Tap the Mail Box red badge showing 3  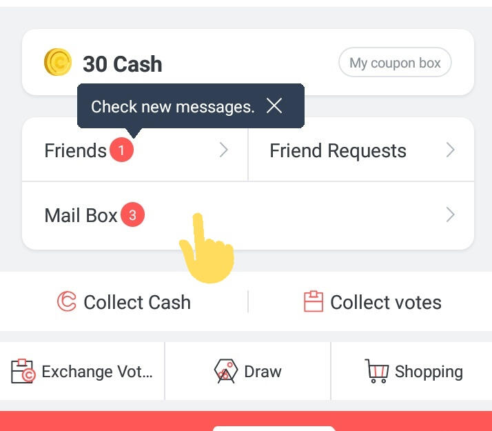tap(132, 214)
